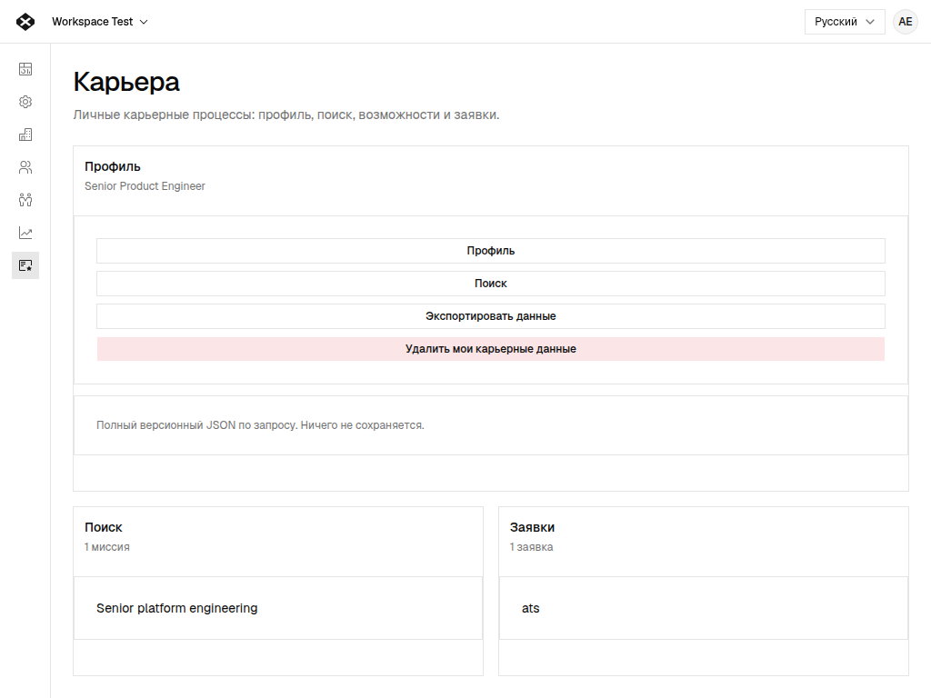The height and width of the screenshot is (698, 931).
Task: Click the Профиль button
Action: (x=490, y=251)
